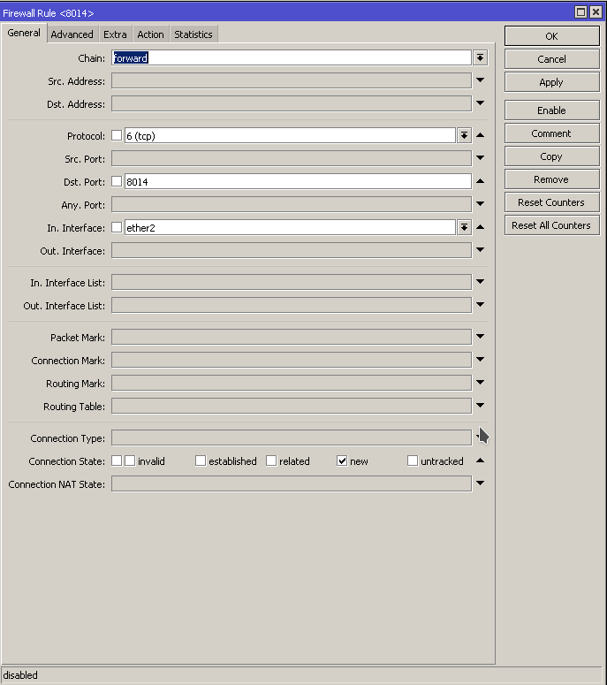Toggle the Dst. Port invert checkbox
The height and width of the screenshot is (685, 607).
click(117, 181)
